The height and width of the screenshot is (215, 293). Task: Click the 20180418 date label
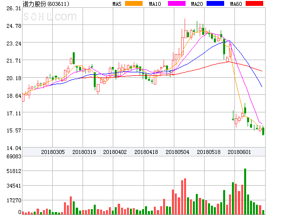click(x=146, y=152)
